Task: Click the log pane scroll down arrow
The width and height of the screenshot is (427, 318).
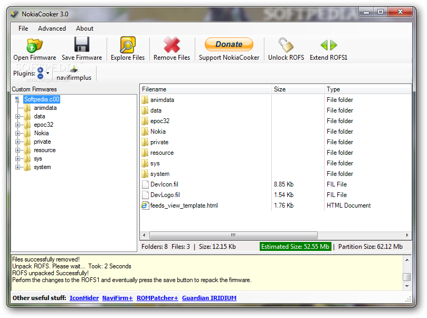Action: pyautogui.click(x=407, y=286)
